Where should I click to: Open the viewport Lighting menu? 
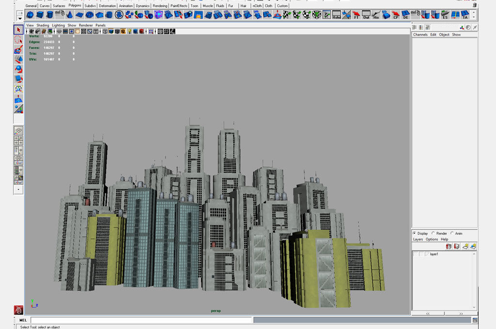58,25
